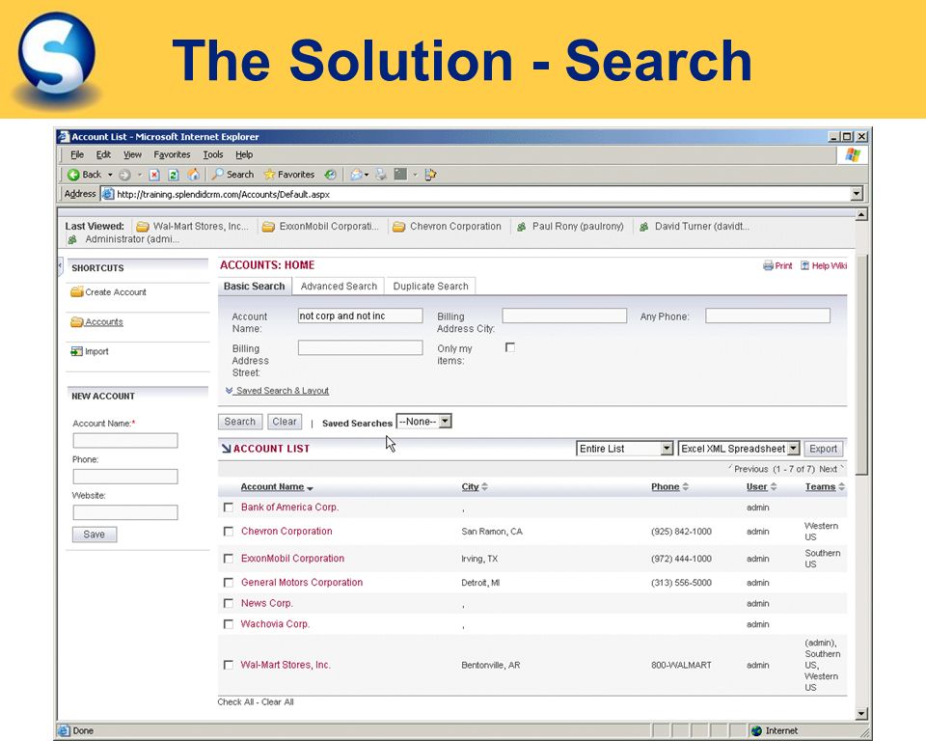The height and width of the screenshot is (741, 926).
Task: Click the Clear All link
Action: click(278, 702)
